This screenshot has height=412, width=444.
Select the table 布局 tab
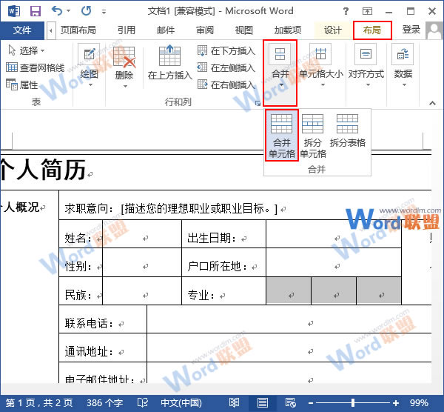point(372,30)
